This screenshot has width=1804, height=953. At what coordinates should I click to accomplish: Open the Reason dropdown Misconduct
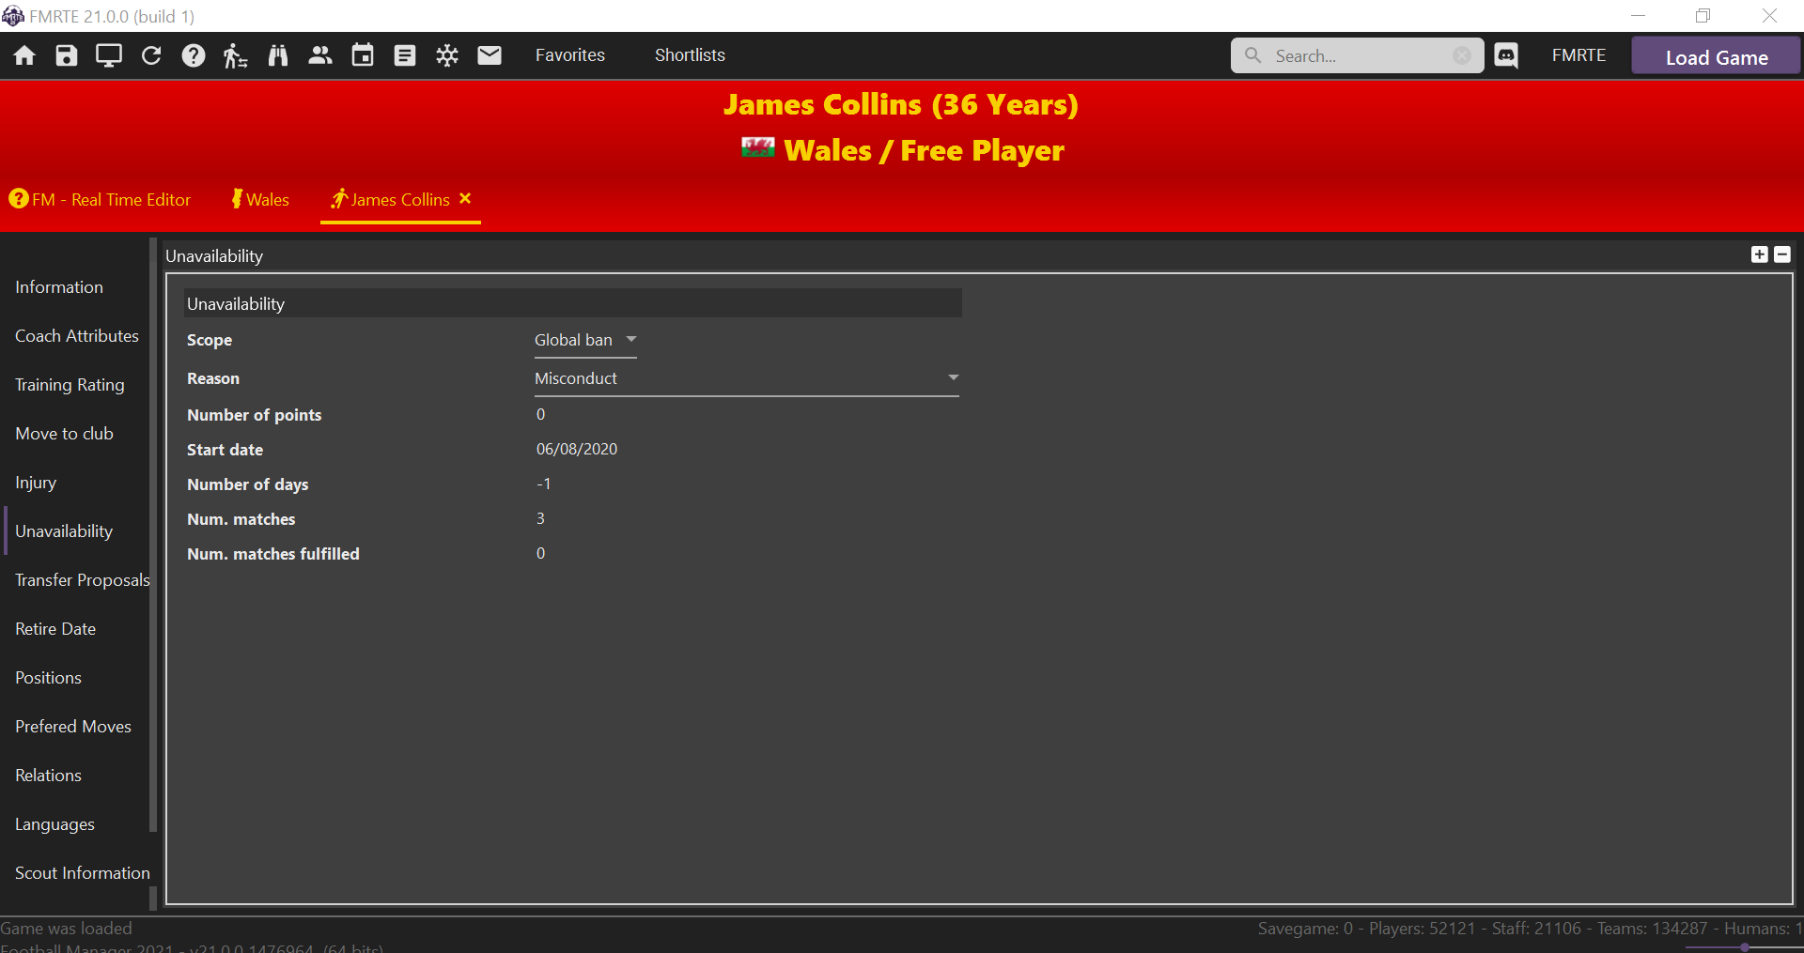tap(747, 378)
